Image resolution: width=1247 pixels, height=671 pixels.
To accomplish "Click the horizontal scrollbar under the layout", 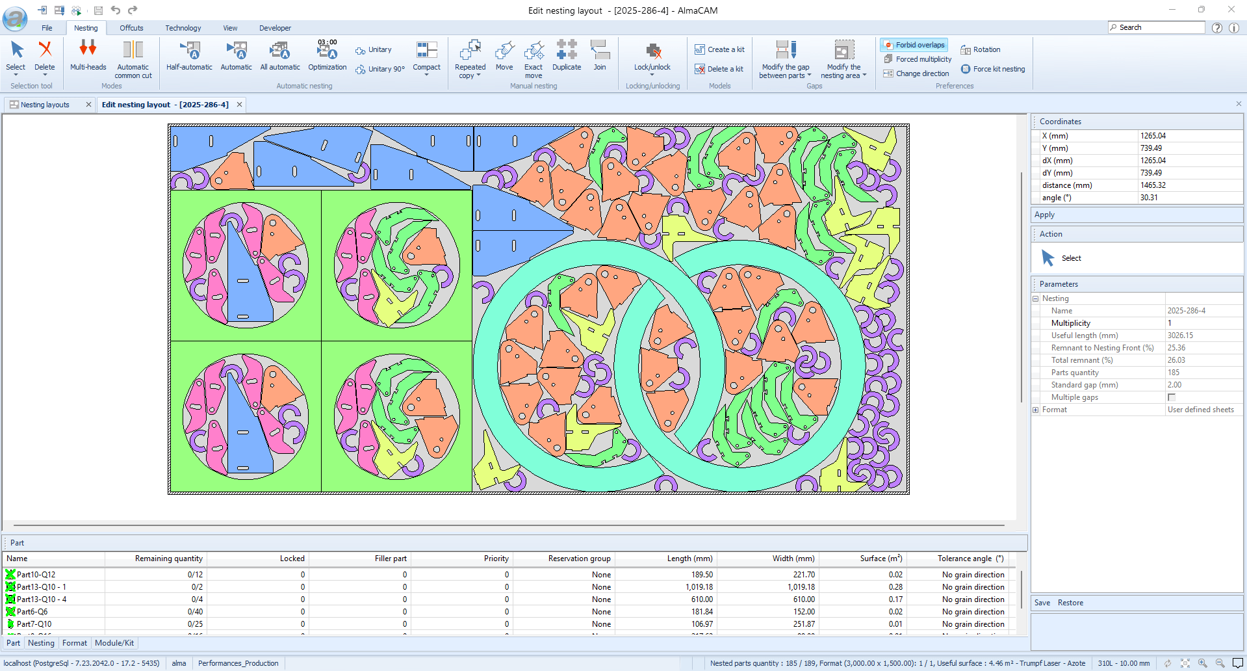I will coord(509,525).
